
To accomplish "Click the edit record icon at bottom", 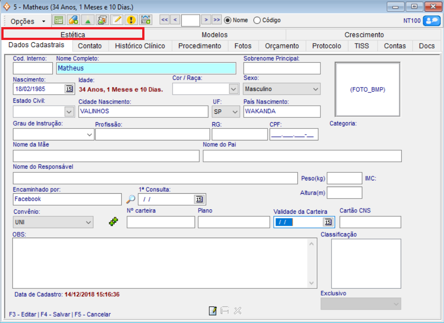I will coord(213,311).
